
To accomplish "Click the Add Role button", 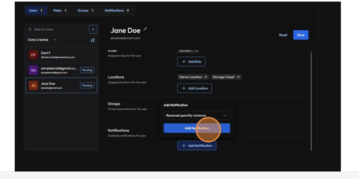I will coord(191,62).
